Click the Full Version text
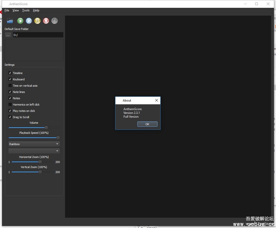 [131, 117]
